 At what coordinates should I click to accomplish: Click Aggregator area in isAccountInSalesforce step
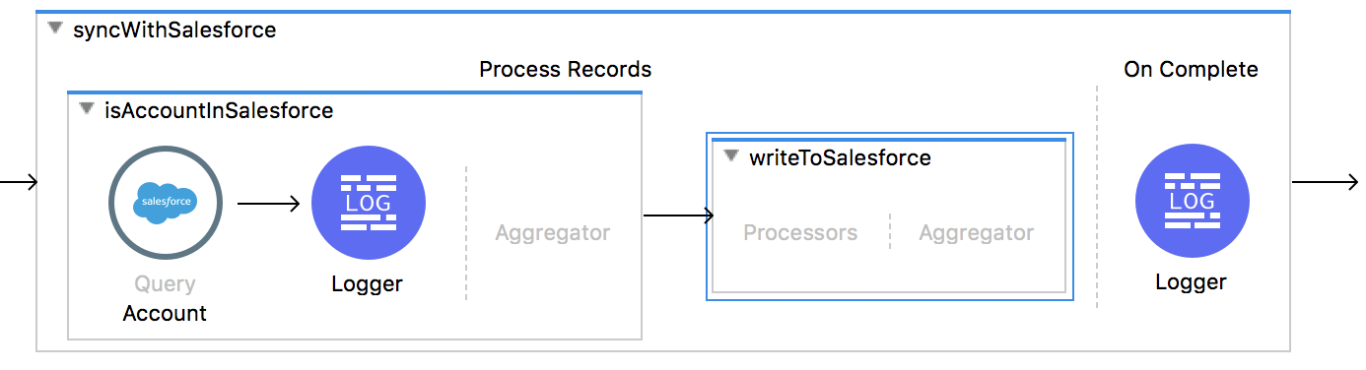[553, 233]
